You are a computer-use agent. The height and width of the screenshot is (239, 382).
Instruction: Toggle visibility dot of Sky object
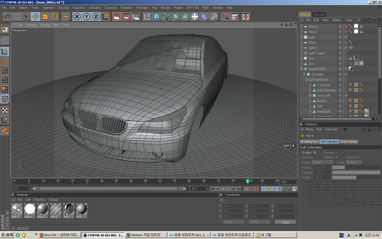coord(340,58)
